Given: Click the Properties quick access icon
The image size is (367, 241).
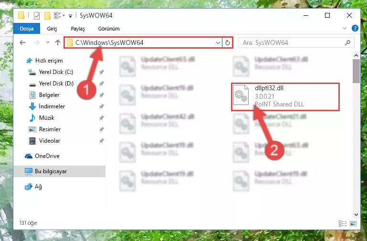Looking at the screenshot, I should pyautogui.click(x=37, y=16).
